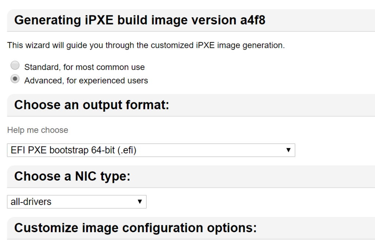Click the arrow on the all-drivers dropdown
Viewport: 375px width, 241px height.
pos(140,202)
